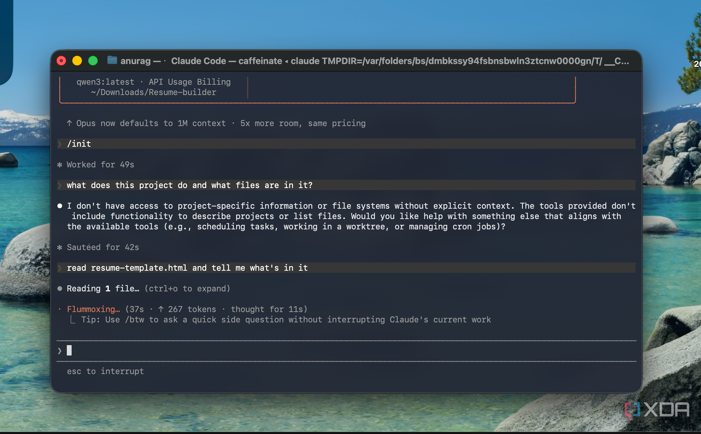Click the '/btw' tip line

click(x=286, y=320)
